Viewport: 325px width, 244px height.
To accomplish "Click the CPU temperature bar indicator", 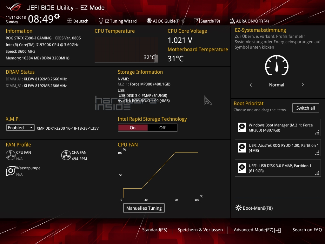I will point(156,58).
